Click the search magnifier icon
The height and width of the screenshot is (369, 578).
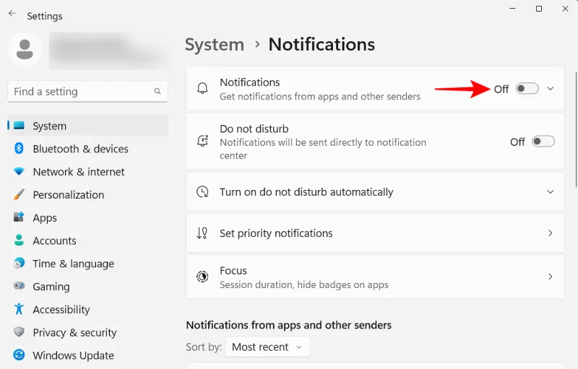158,91
